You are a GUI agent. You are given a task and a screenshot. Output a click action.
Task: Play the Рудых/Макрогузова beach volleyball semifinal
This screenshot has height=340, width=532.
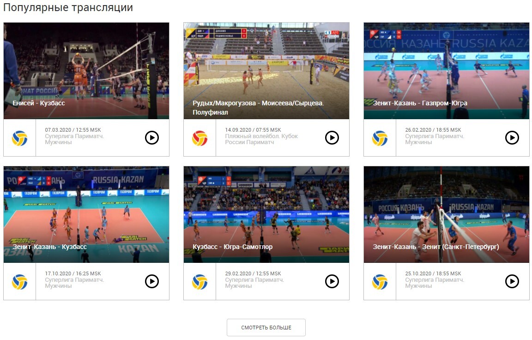click(x=332, y=138)
